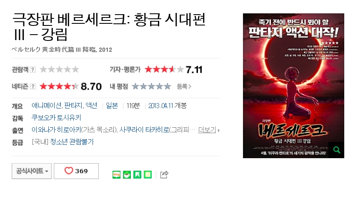Click the 청소년 관람불가 rating link
The height and width of the screenshot is (207, 353).
pos(72,142)
